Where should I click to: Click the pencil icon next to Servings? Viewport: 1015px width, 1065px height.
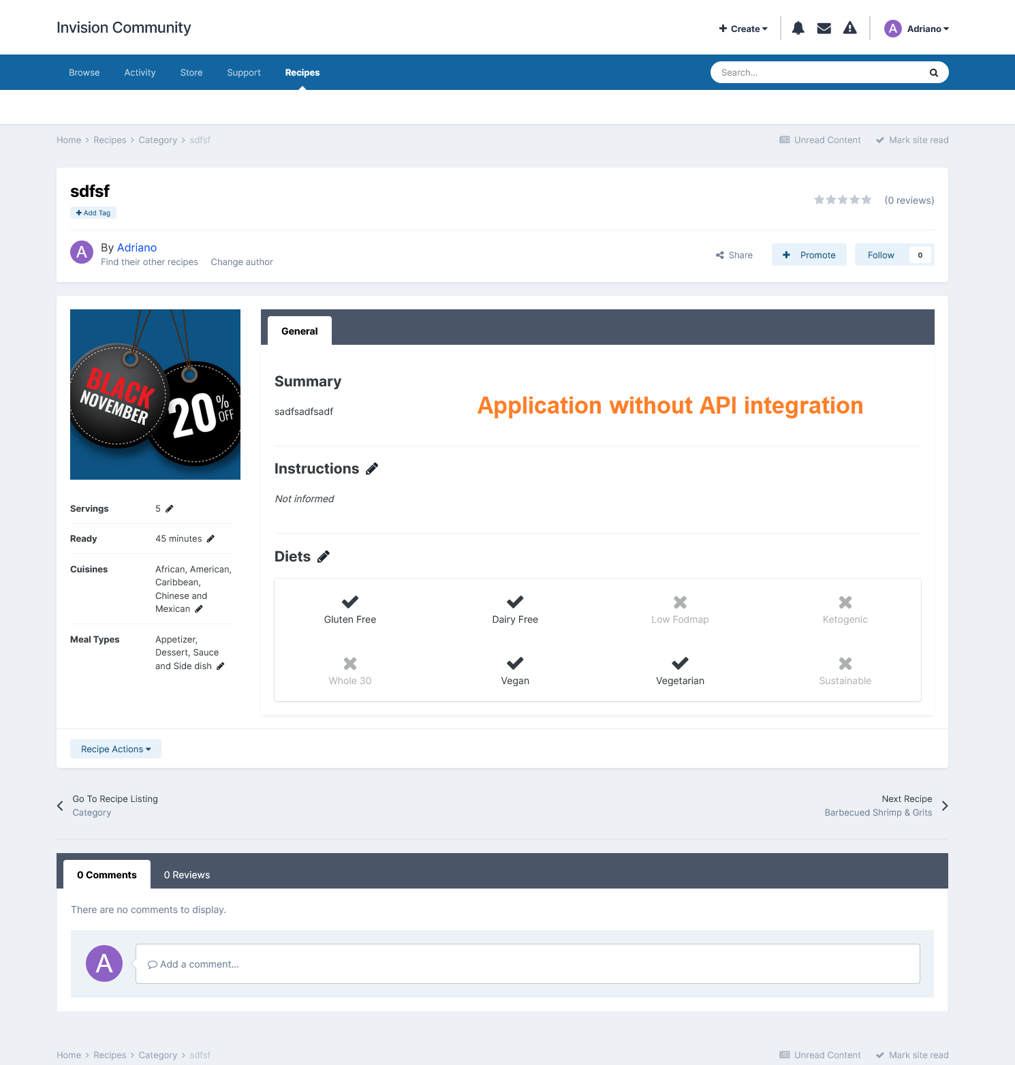170,509
